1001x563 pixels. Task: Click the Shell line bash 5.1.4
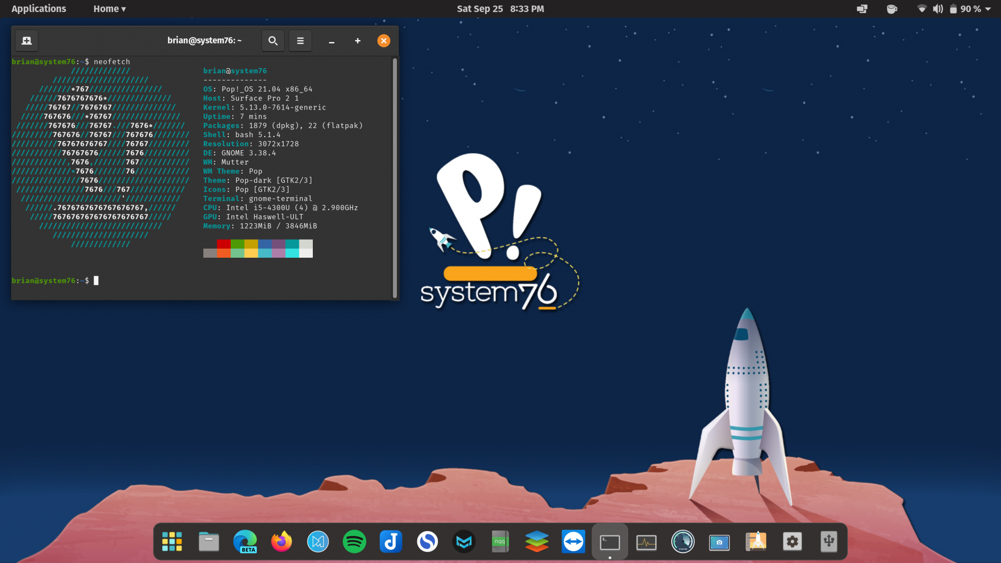[x=242, y=135]
